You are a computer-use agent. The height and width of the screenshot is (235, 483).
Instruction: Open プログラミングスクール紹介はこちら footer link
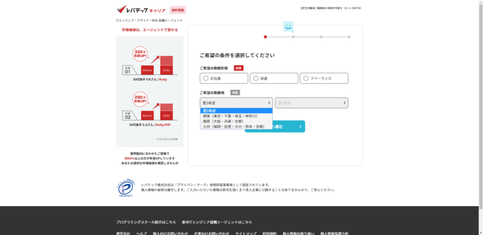pos(146,222)
